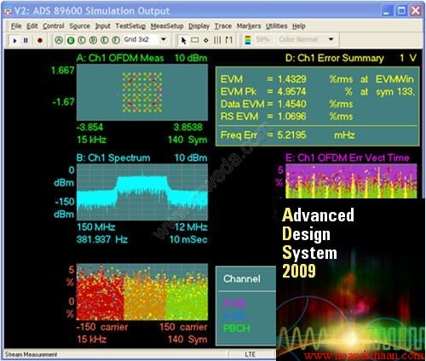
Task: Select trace C in the toolbar
Action: click(82, 40)
